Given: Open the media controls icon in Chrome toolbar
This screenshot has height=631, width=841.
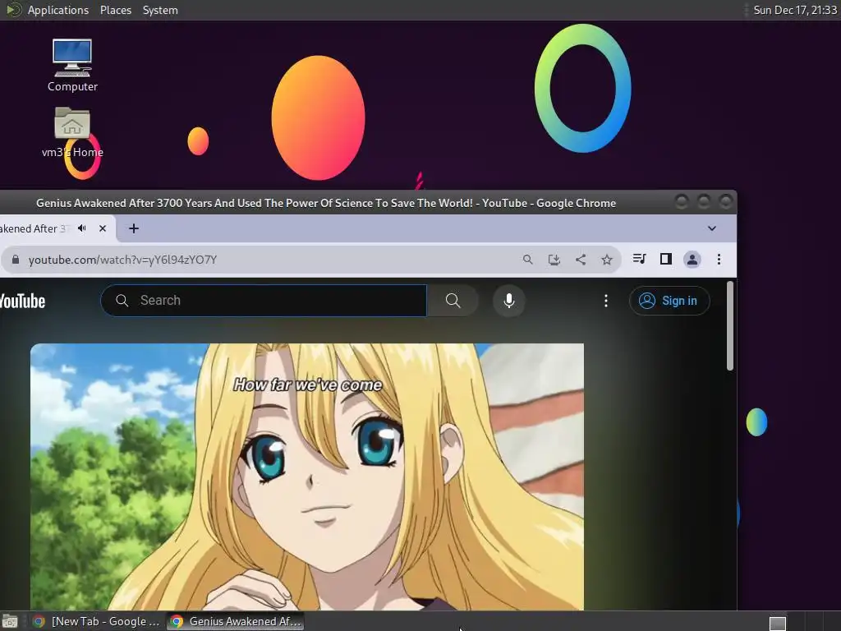Looking at the screenshot, I should (639, 259).
